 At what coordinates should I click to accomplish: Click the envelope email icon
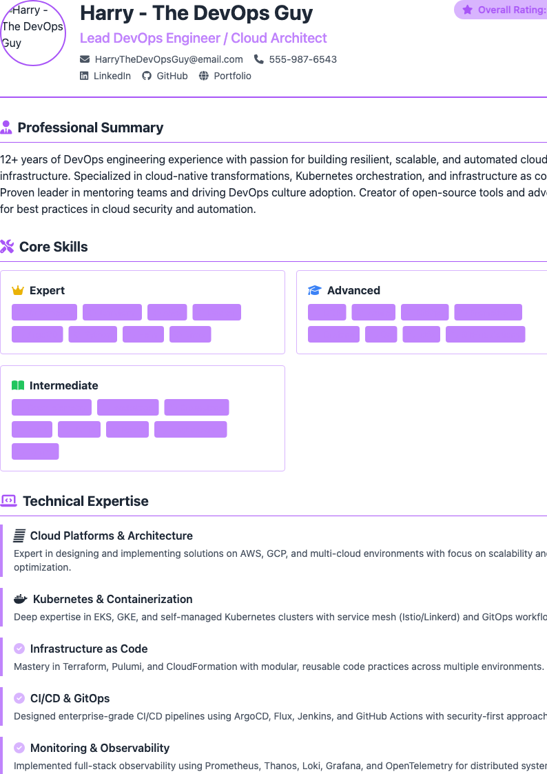85,59
